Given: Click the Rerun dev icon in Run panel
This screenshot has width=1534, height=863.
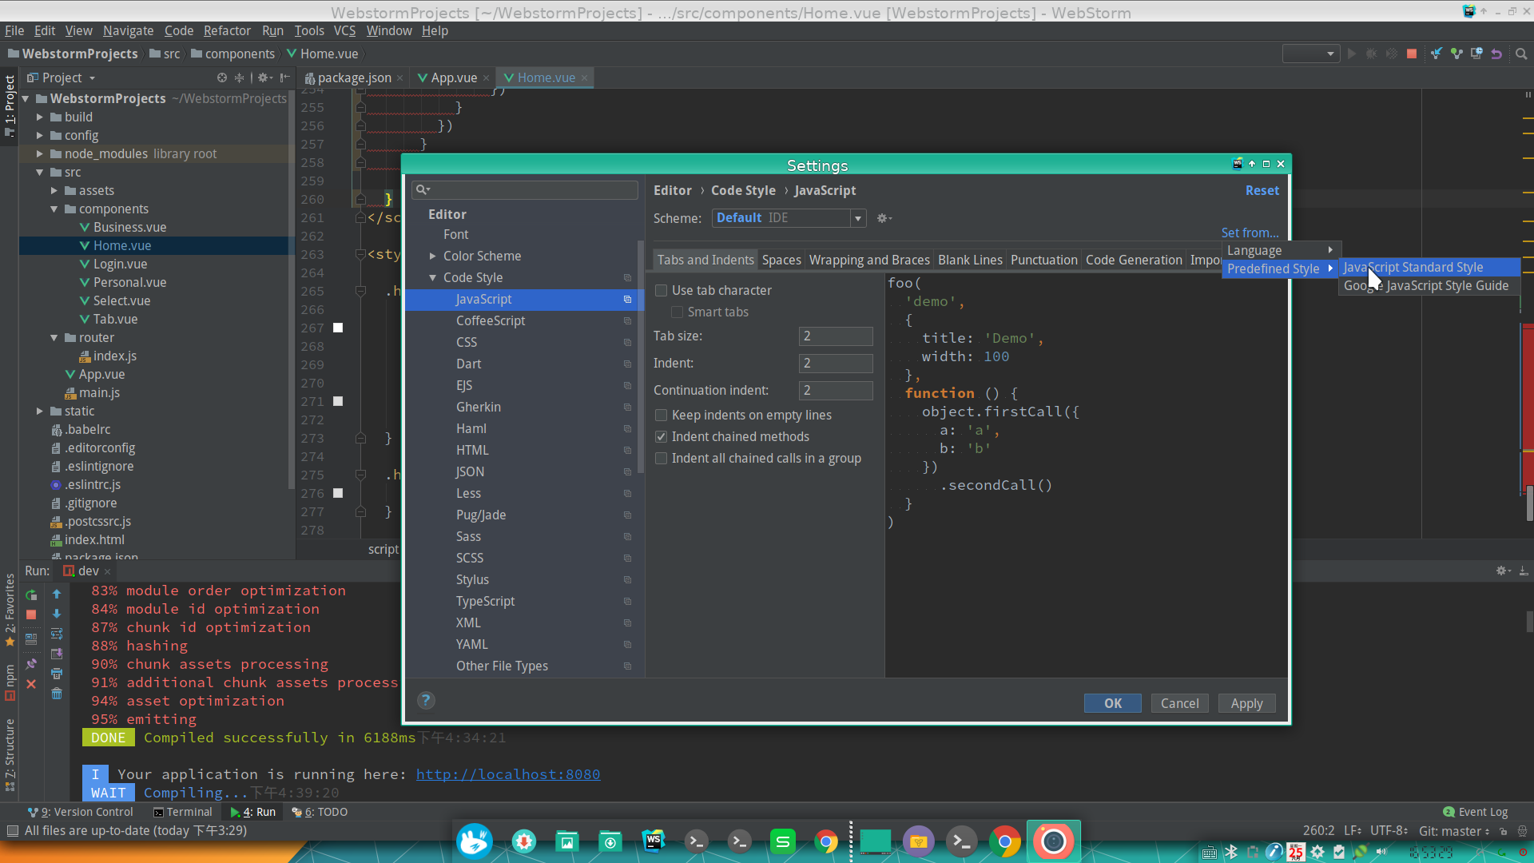Looking at the screenshot, I should (x=31, y=595).
